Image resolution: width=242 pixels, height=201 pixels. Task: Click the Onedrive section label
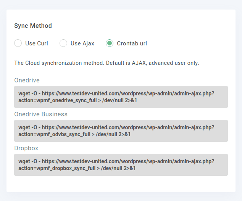click(27, 80)
